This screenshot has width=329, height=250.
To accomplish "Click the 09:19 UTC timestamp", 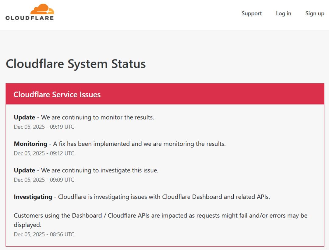I will 44,127.
